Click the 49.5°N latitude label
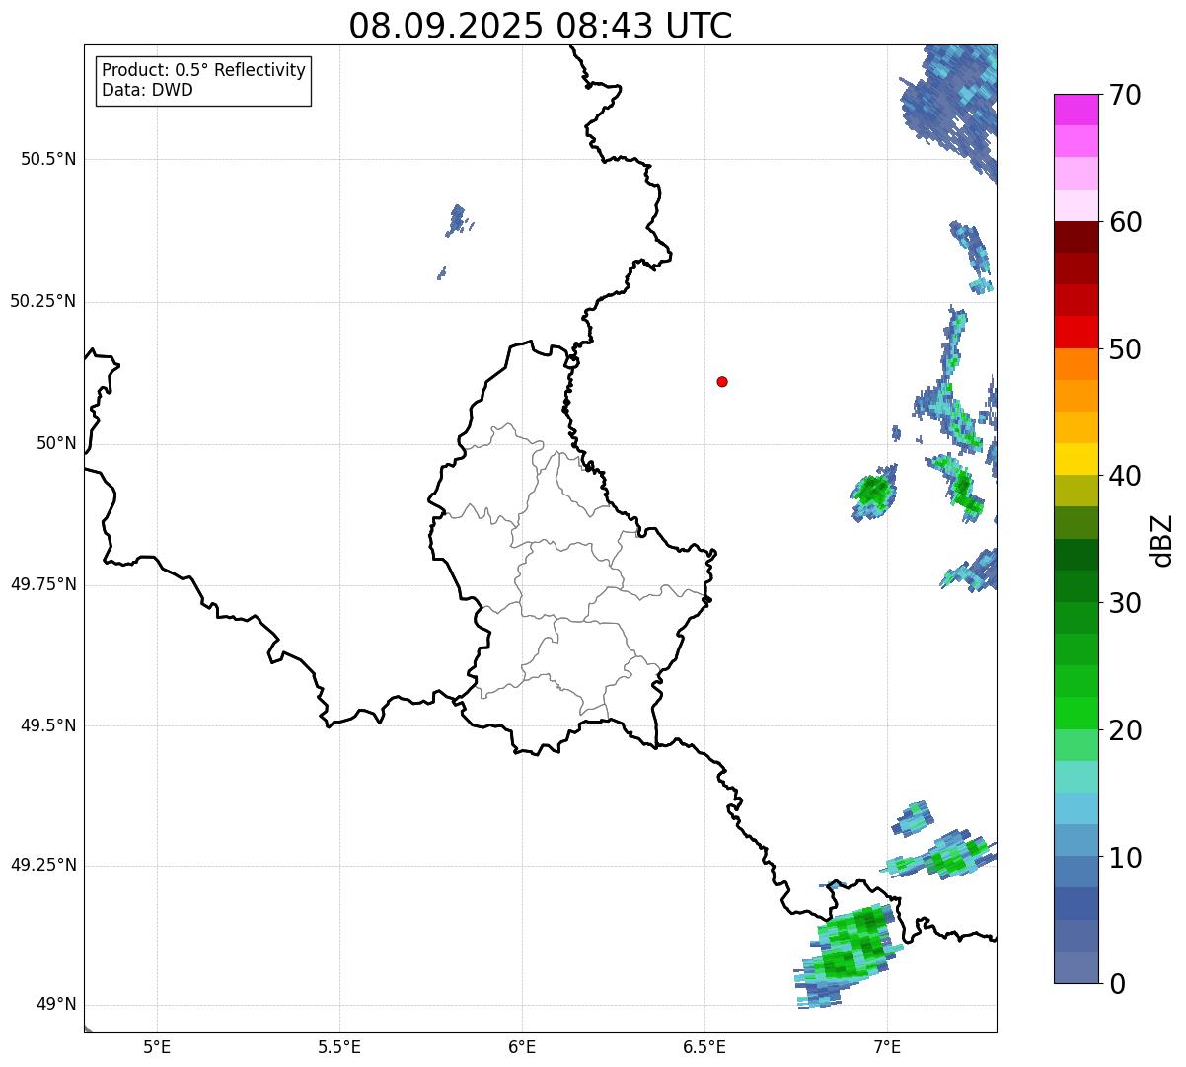1186x1067 pixels. tap(47, 725)
